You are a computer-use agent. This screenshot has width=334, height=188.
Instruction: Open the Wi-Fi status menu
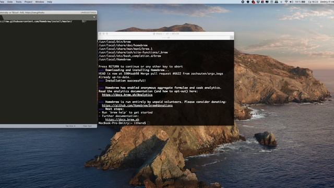287,2
